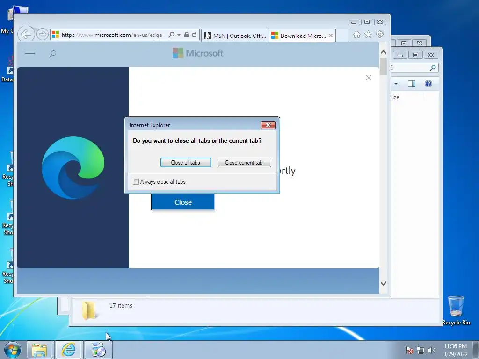The image size is (479, 359).
Task: Click the IE Forward arrow button
Action: point(43,34)
